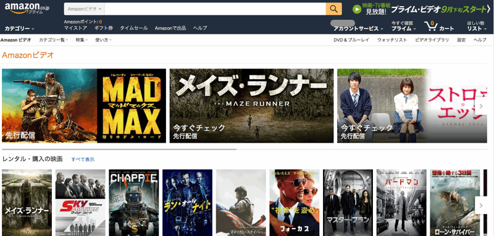Open the ウォッチリスト tab
The image size is (494, 236).
(x=392, y=40)
